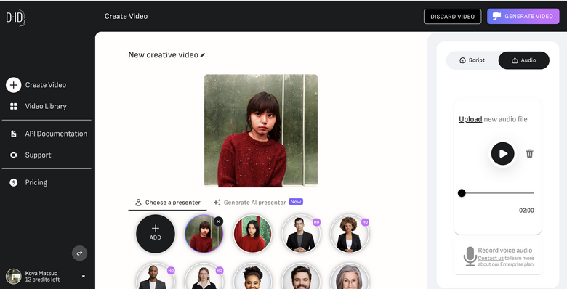Viewport: 567px width, 289px height.
Task: Expand Koya Matsuo account dropdown arrow
Action: (84, 277)
